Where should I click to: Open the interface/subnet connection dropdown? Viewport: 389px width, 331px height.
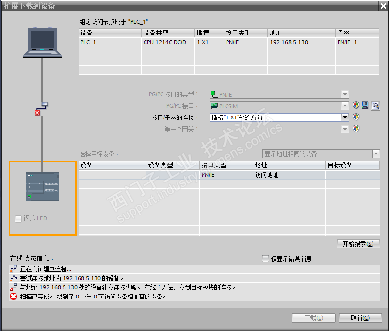coord(345,117)
